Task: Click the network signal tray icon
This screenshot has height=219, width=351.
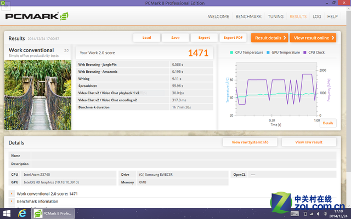Action: pos(311,214)
